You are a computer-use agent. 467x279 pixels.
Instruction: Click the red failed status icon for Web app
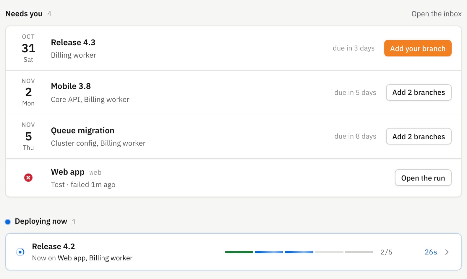coord(28,178)
